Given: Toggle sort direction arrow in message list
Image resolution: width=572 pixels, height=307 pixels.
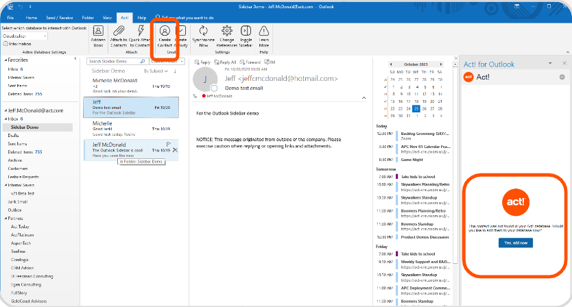Looking at the screenshot, I should pos(174,71).
